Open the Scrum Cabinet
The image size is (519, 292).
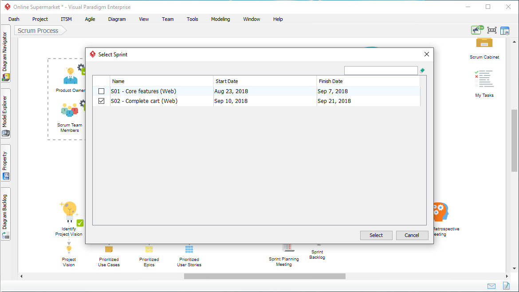(x=484, y=43)
